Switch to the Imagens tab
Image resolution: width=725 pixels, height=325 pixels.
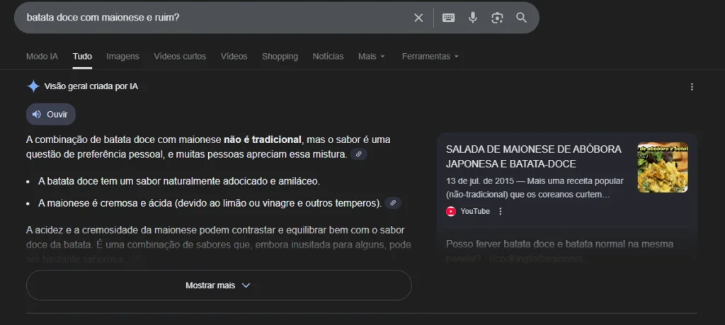pos(122,56)
